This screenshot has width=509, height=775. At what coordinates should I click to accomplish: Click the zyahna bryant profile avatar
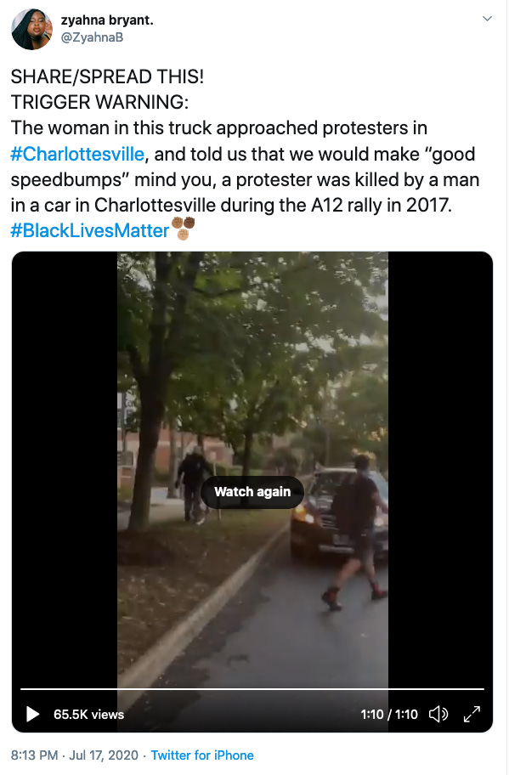pyautogui.click(x=31, y=29)
